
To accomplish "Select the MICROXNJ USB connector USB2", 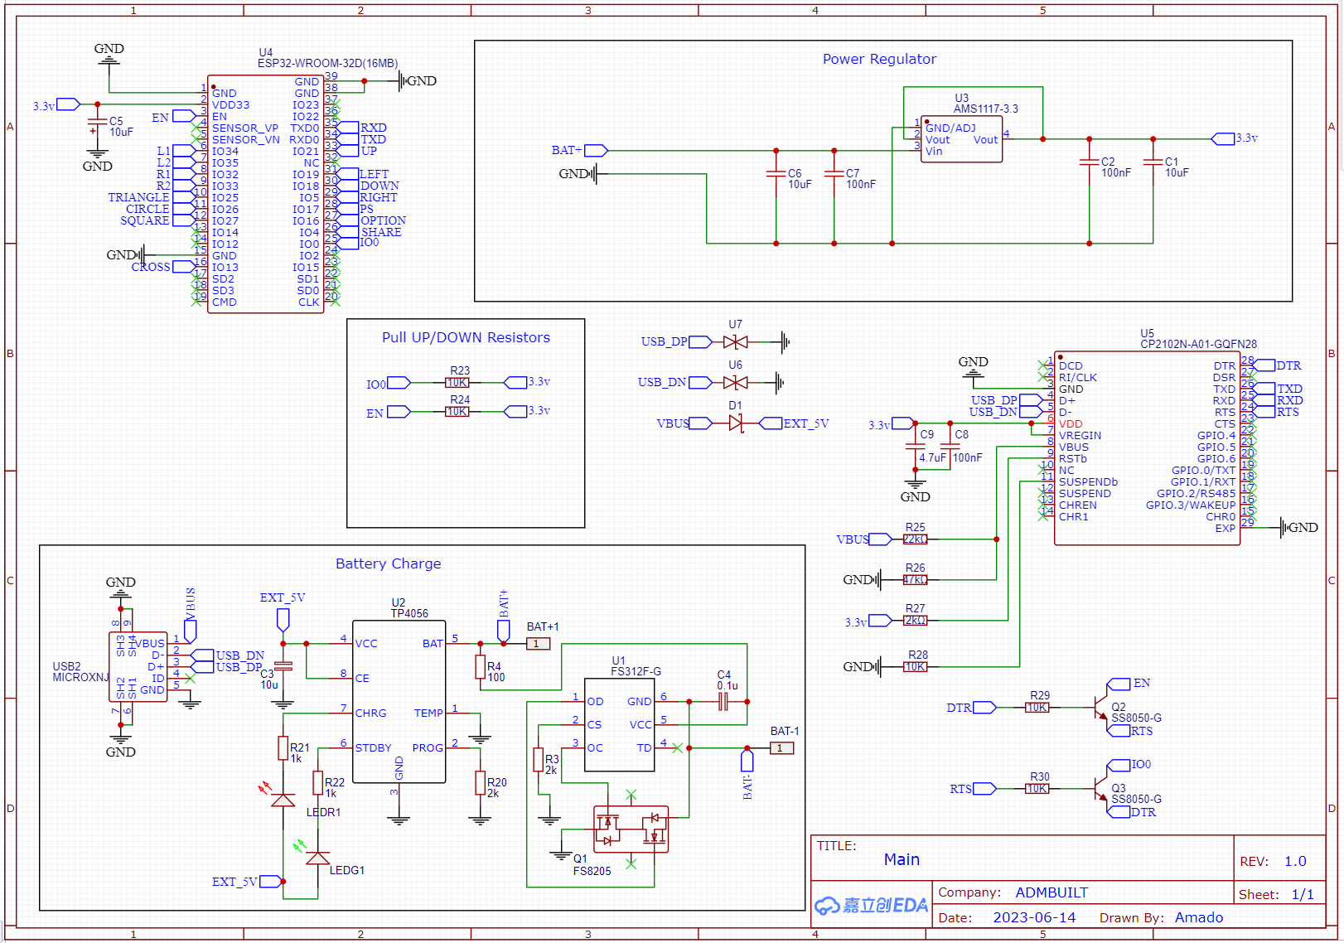I will [x=139, y=665].
